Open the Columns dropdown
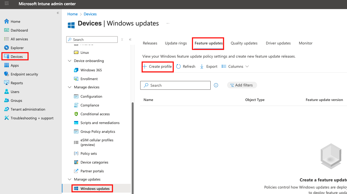Image resolution: width=347 pixels, height=194 pixels. click(235, 66)
